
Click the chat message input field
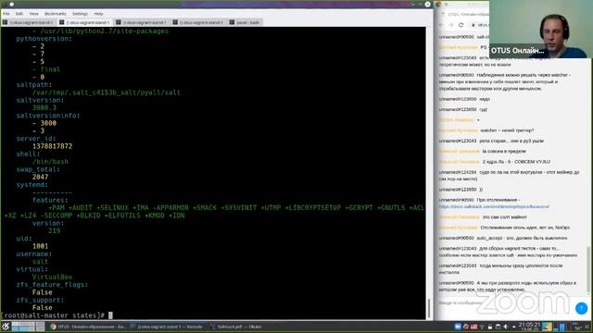click(x=505, y=302)
